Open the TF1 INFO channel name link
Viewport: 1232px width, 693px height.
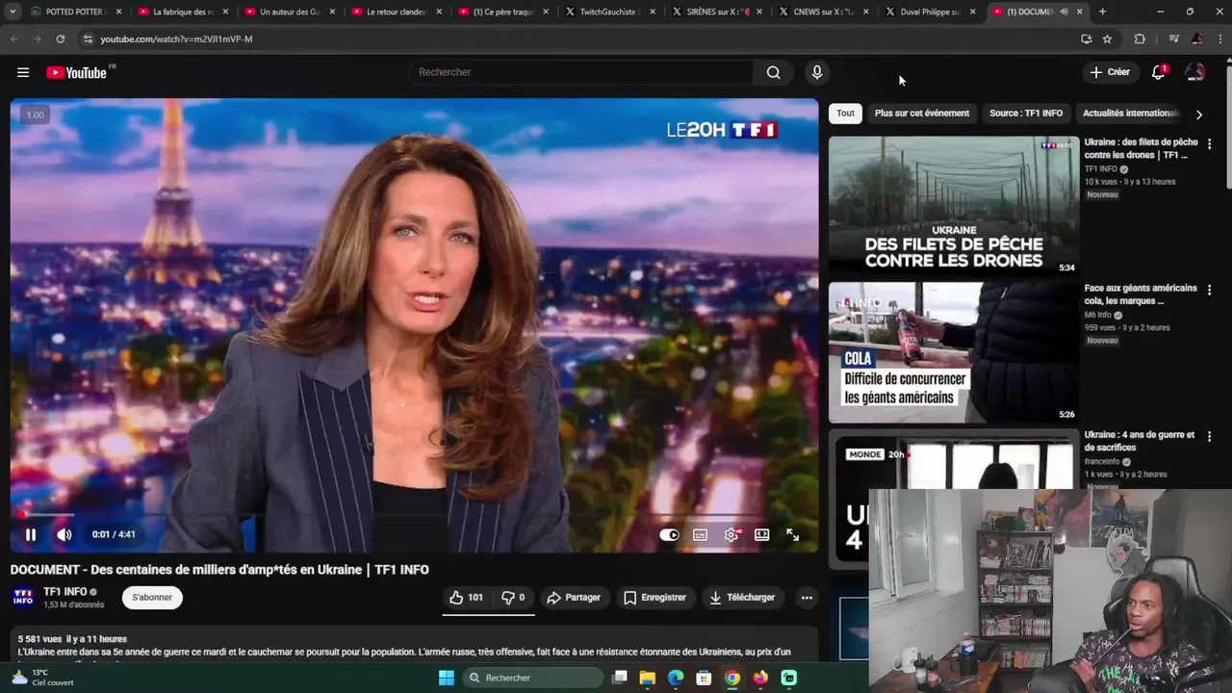click(64, 592)
